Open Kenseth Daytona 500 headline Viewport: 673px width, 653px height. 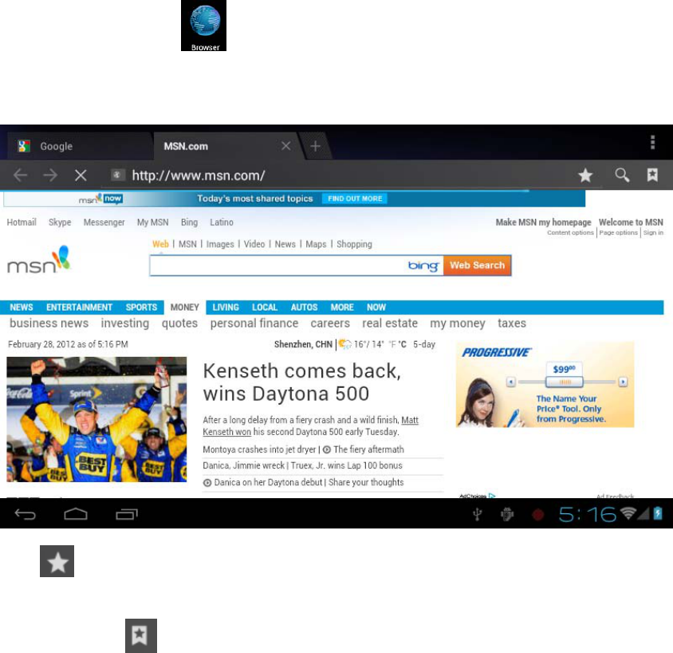(301, 382)
